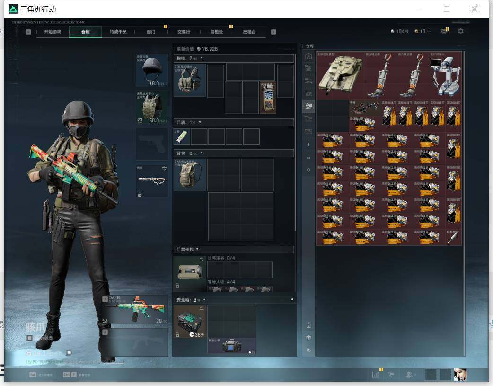Select the tank model in warehouse
Viewport: 493px width, 386px height.
point(341,76)
